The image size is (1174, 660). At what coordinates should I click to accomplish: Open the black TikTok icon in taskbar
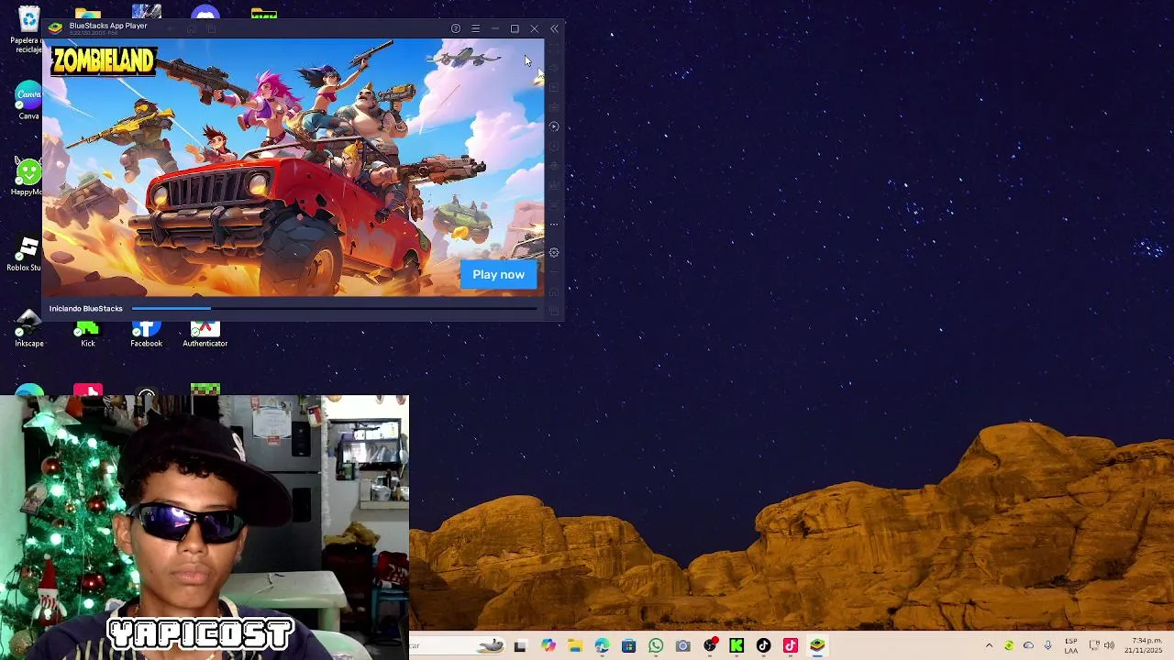click(763, 646)
